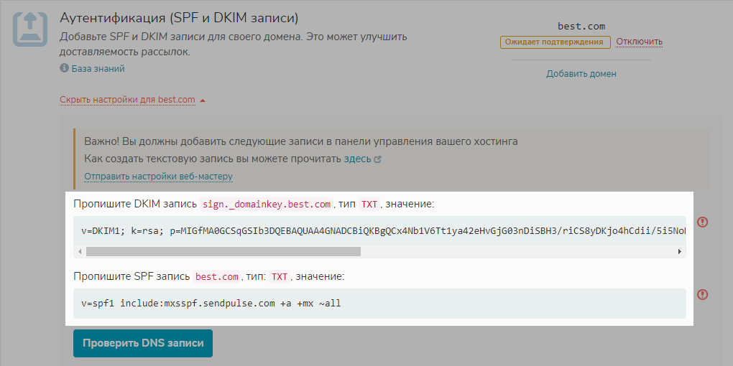Image resolution: width=733 pixels, height=366 pixels.
Task: Click the DKIM record warning icon
Action: 702,222
